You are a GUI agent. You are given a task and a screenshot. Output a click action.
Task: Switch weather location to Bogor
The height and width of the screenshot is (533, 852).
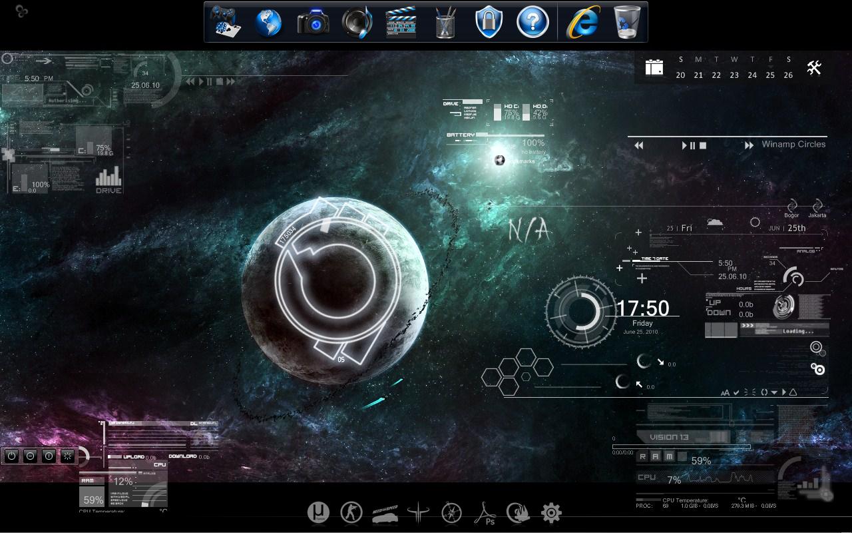pos(792,215)
